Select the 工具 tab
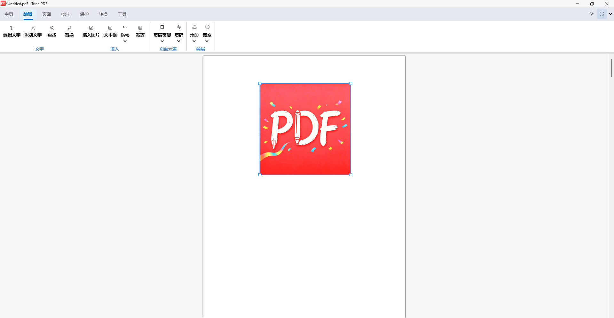 (122, 14)
